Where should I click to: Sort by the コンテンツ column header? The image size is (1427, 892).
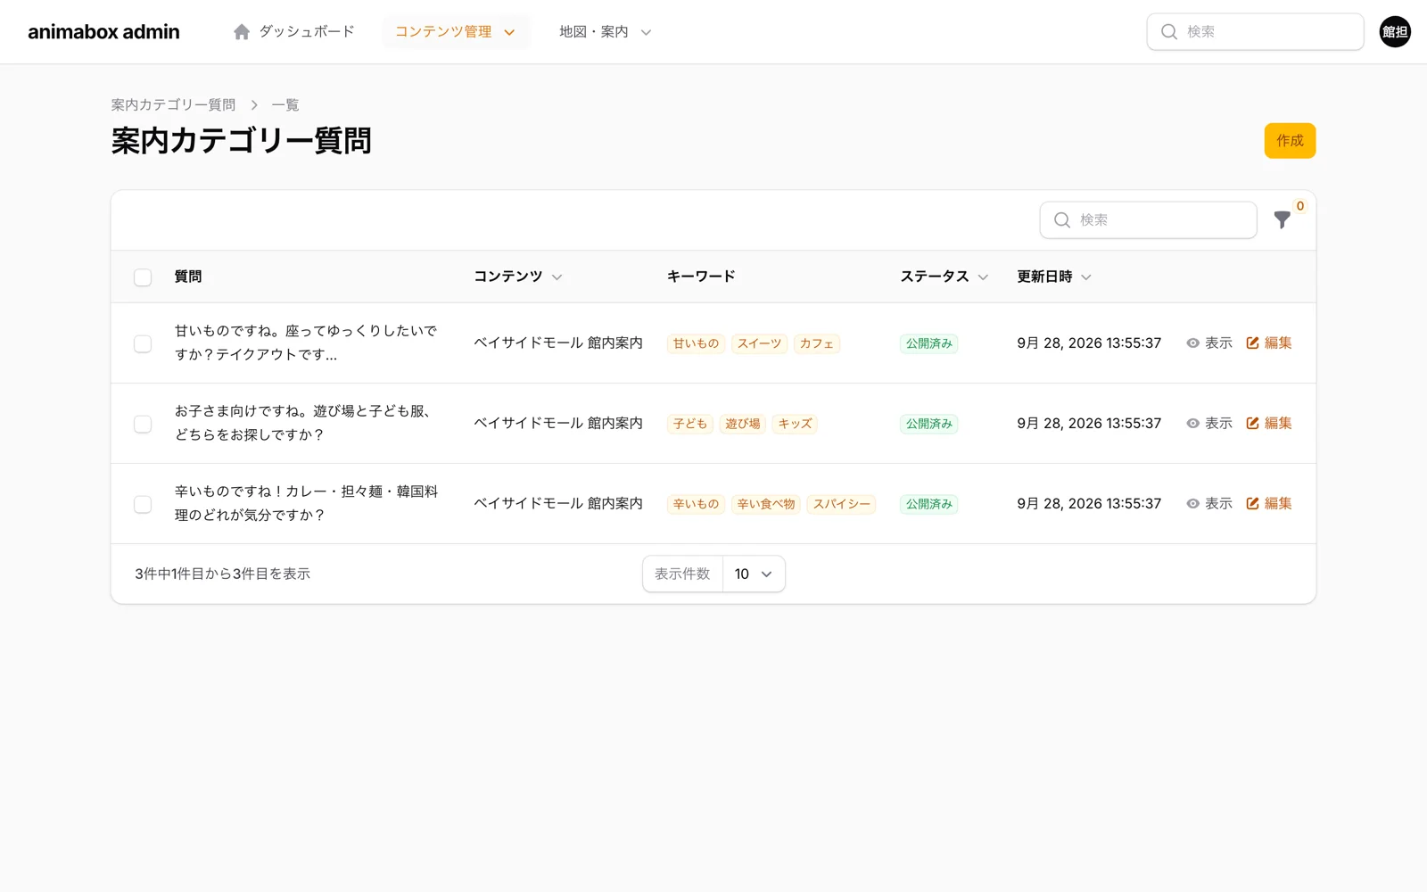pos(517,277)
